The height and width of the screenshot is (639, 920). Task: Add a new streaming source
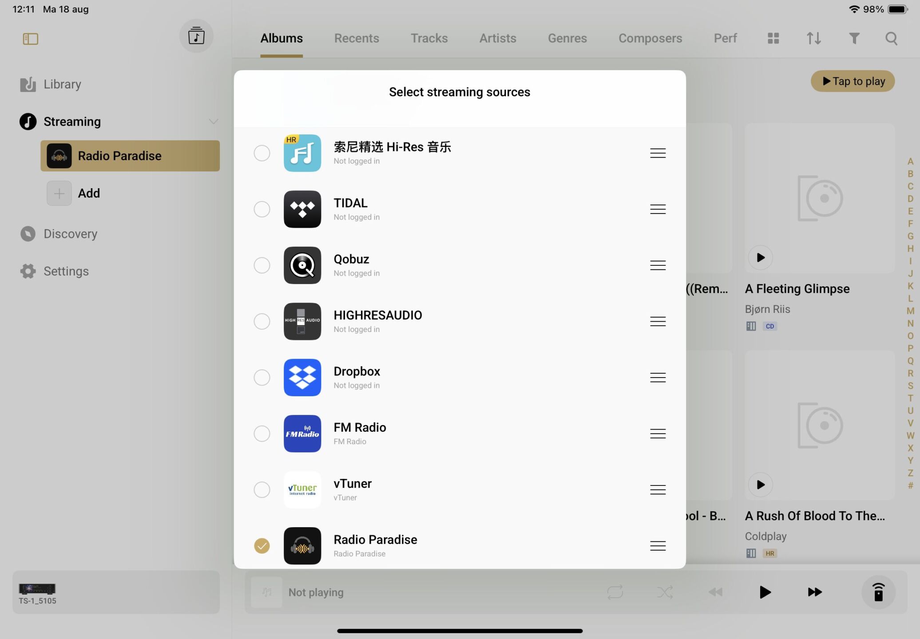pos(74,193)
